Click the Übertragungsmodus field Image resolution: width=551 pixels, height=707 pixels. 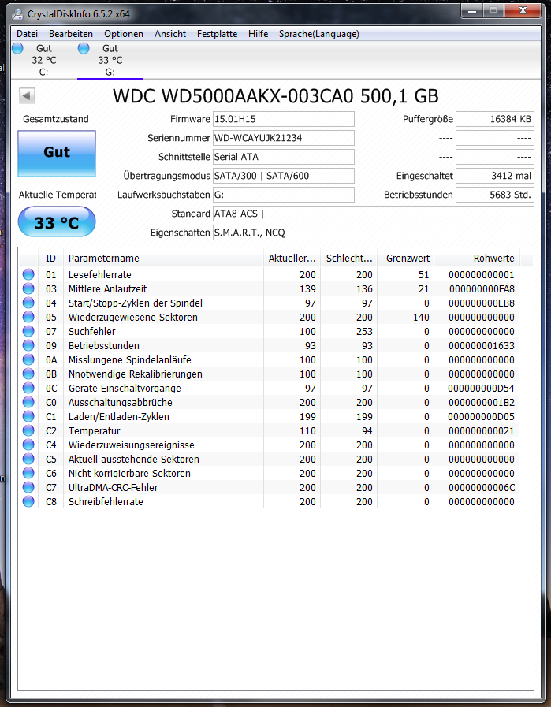coord(283,176)
